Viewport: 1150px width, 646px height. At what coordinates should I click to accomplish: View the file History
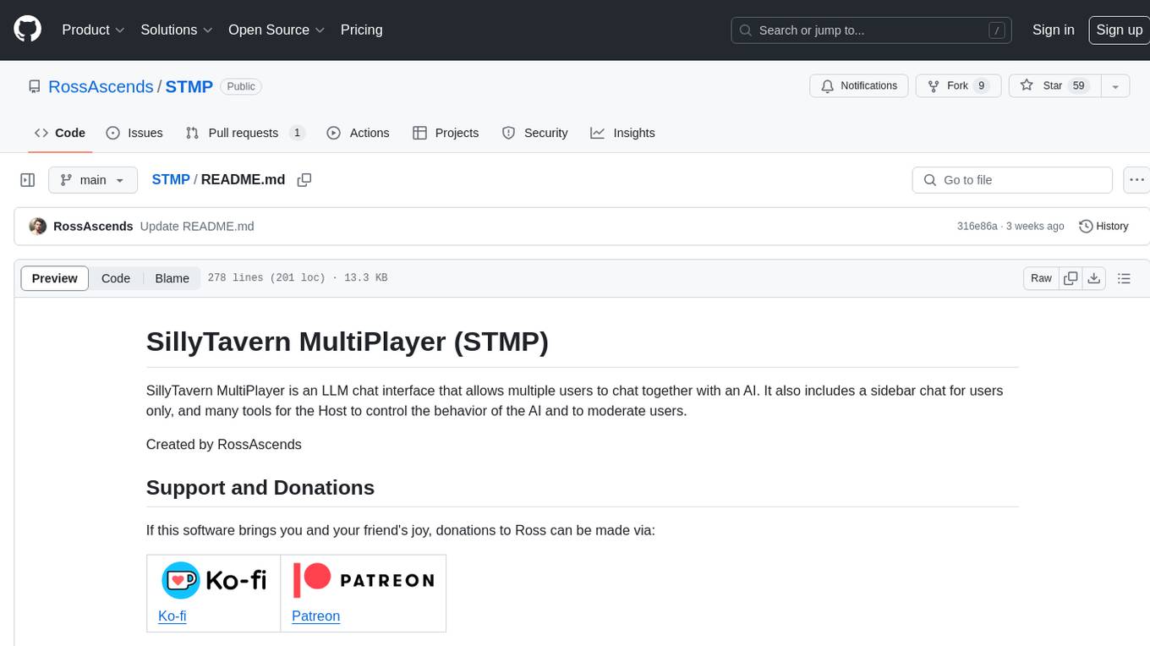pyautogui.click(x=1104, y=226)
